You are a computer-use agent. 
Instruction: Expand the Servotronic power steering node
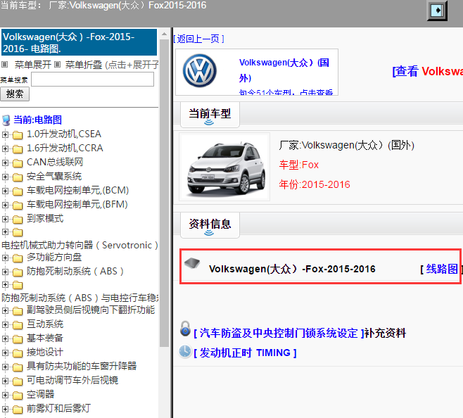5,232
